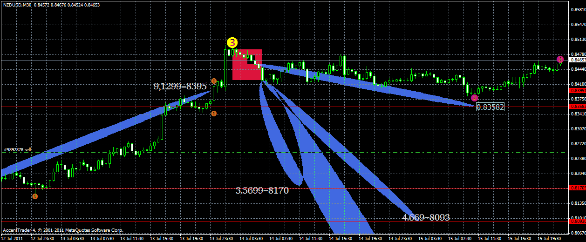
Task: Select the pink marker at current price 0.84653
Action: (560, 59)
